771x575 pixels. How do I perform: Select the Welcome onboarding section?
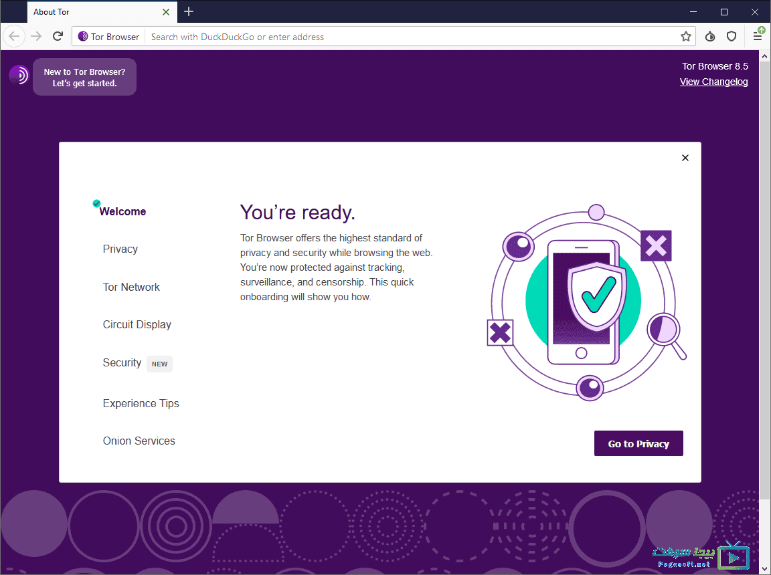tap(122, 212)
